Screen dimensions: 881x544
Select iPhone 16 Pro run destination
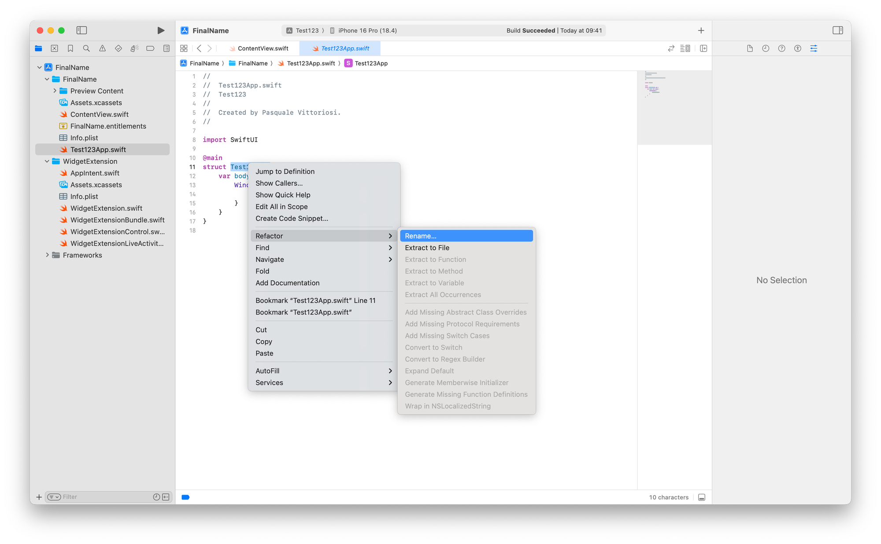tap(367, 30)
